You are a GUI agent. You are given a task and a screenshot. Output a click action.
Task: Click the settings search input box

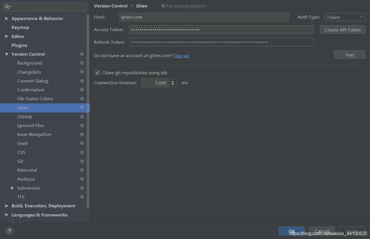(45, 7)
